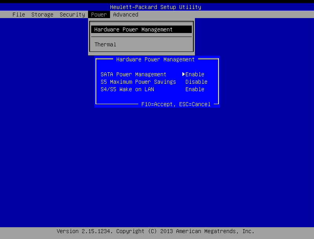The image size is (314, 239).
Task: Choose the Thermal menu entry
Action: (x=105, y=44)
